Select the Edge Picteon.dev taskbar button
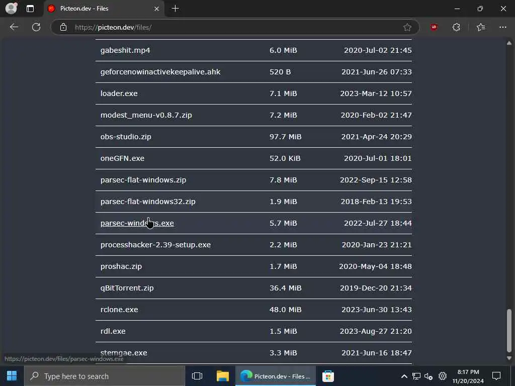Image resolution: width=515 pixels, height=386 pixels. coord(276,376)
